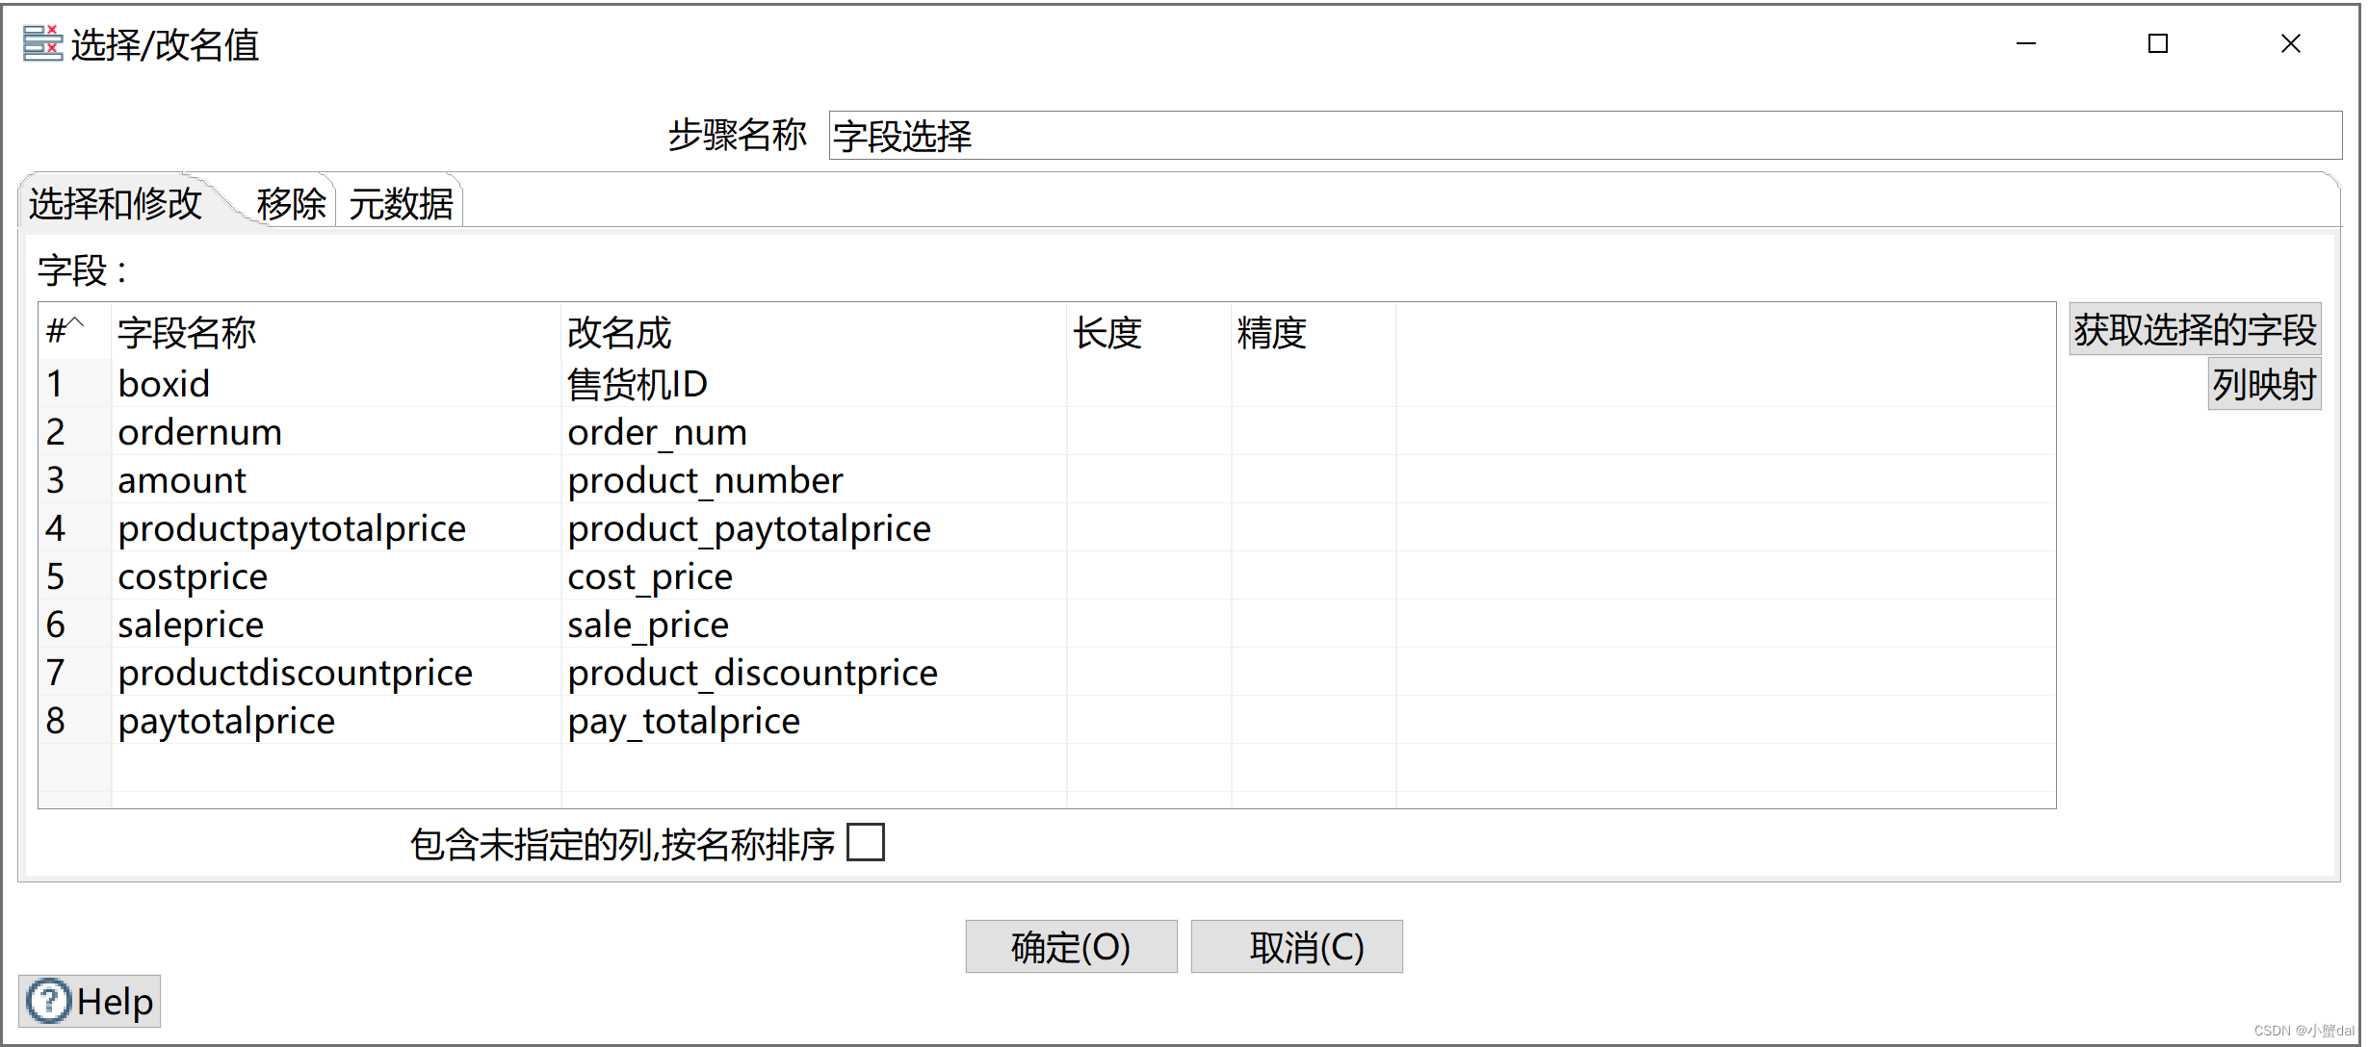Image resolution: width=2369 pixels, height=1047 pixels.
Task: Select the 选择和修改 tab
Action: [x=116, y=203]
